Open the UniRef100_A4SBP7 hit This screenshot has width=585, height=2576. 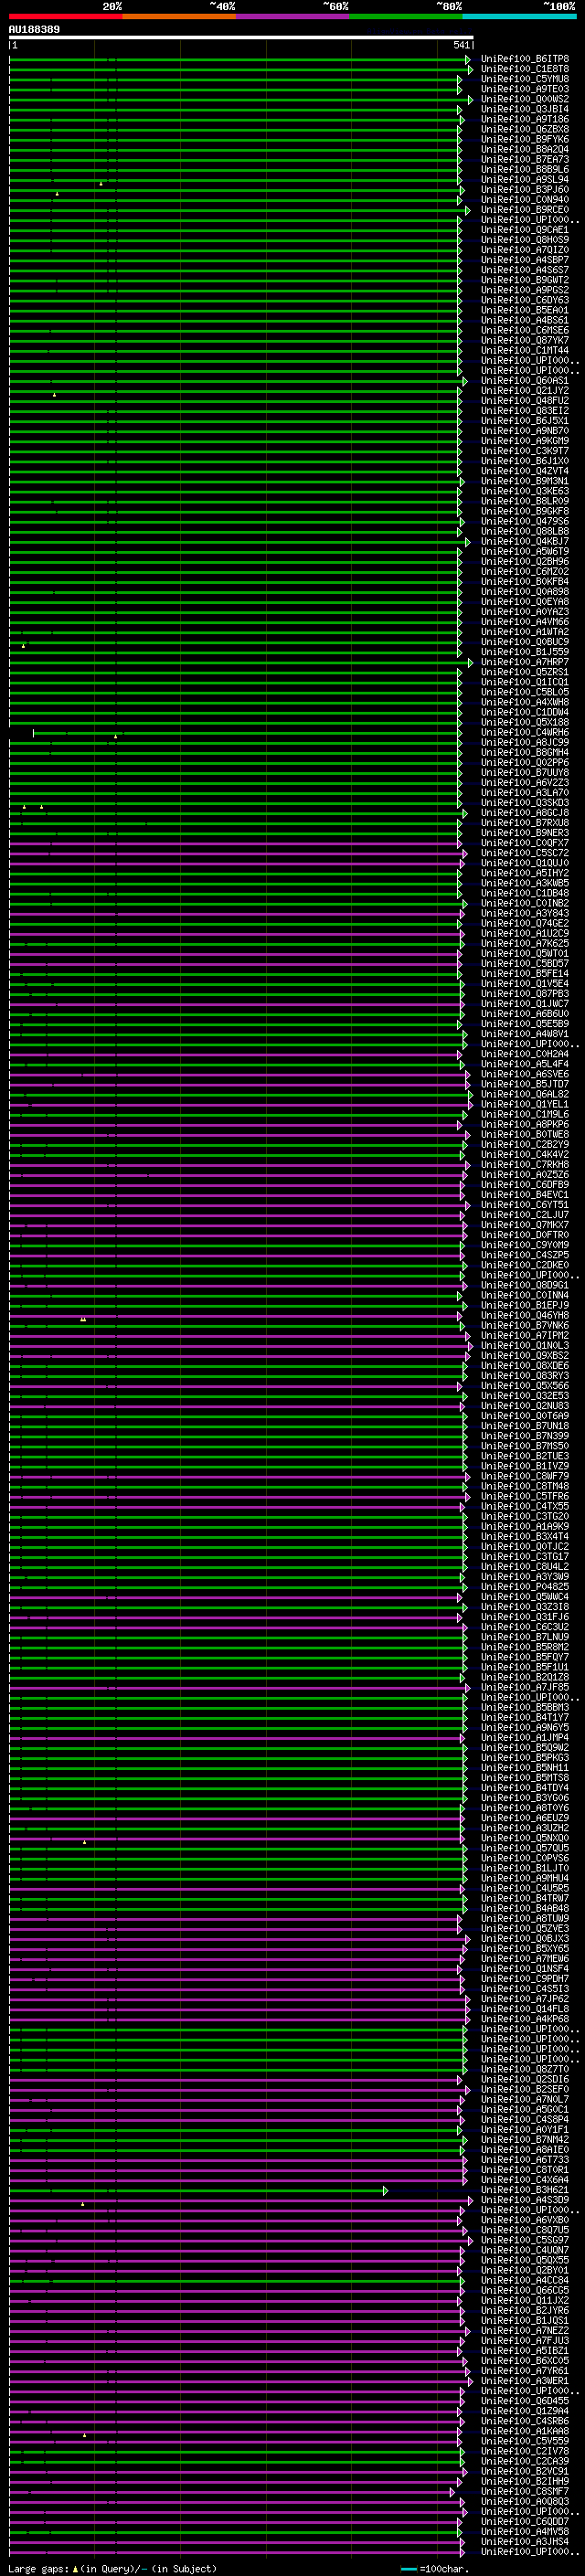(525, 260)
